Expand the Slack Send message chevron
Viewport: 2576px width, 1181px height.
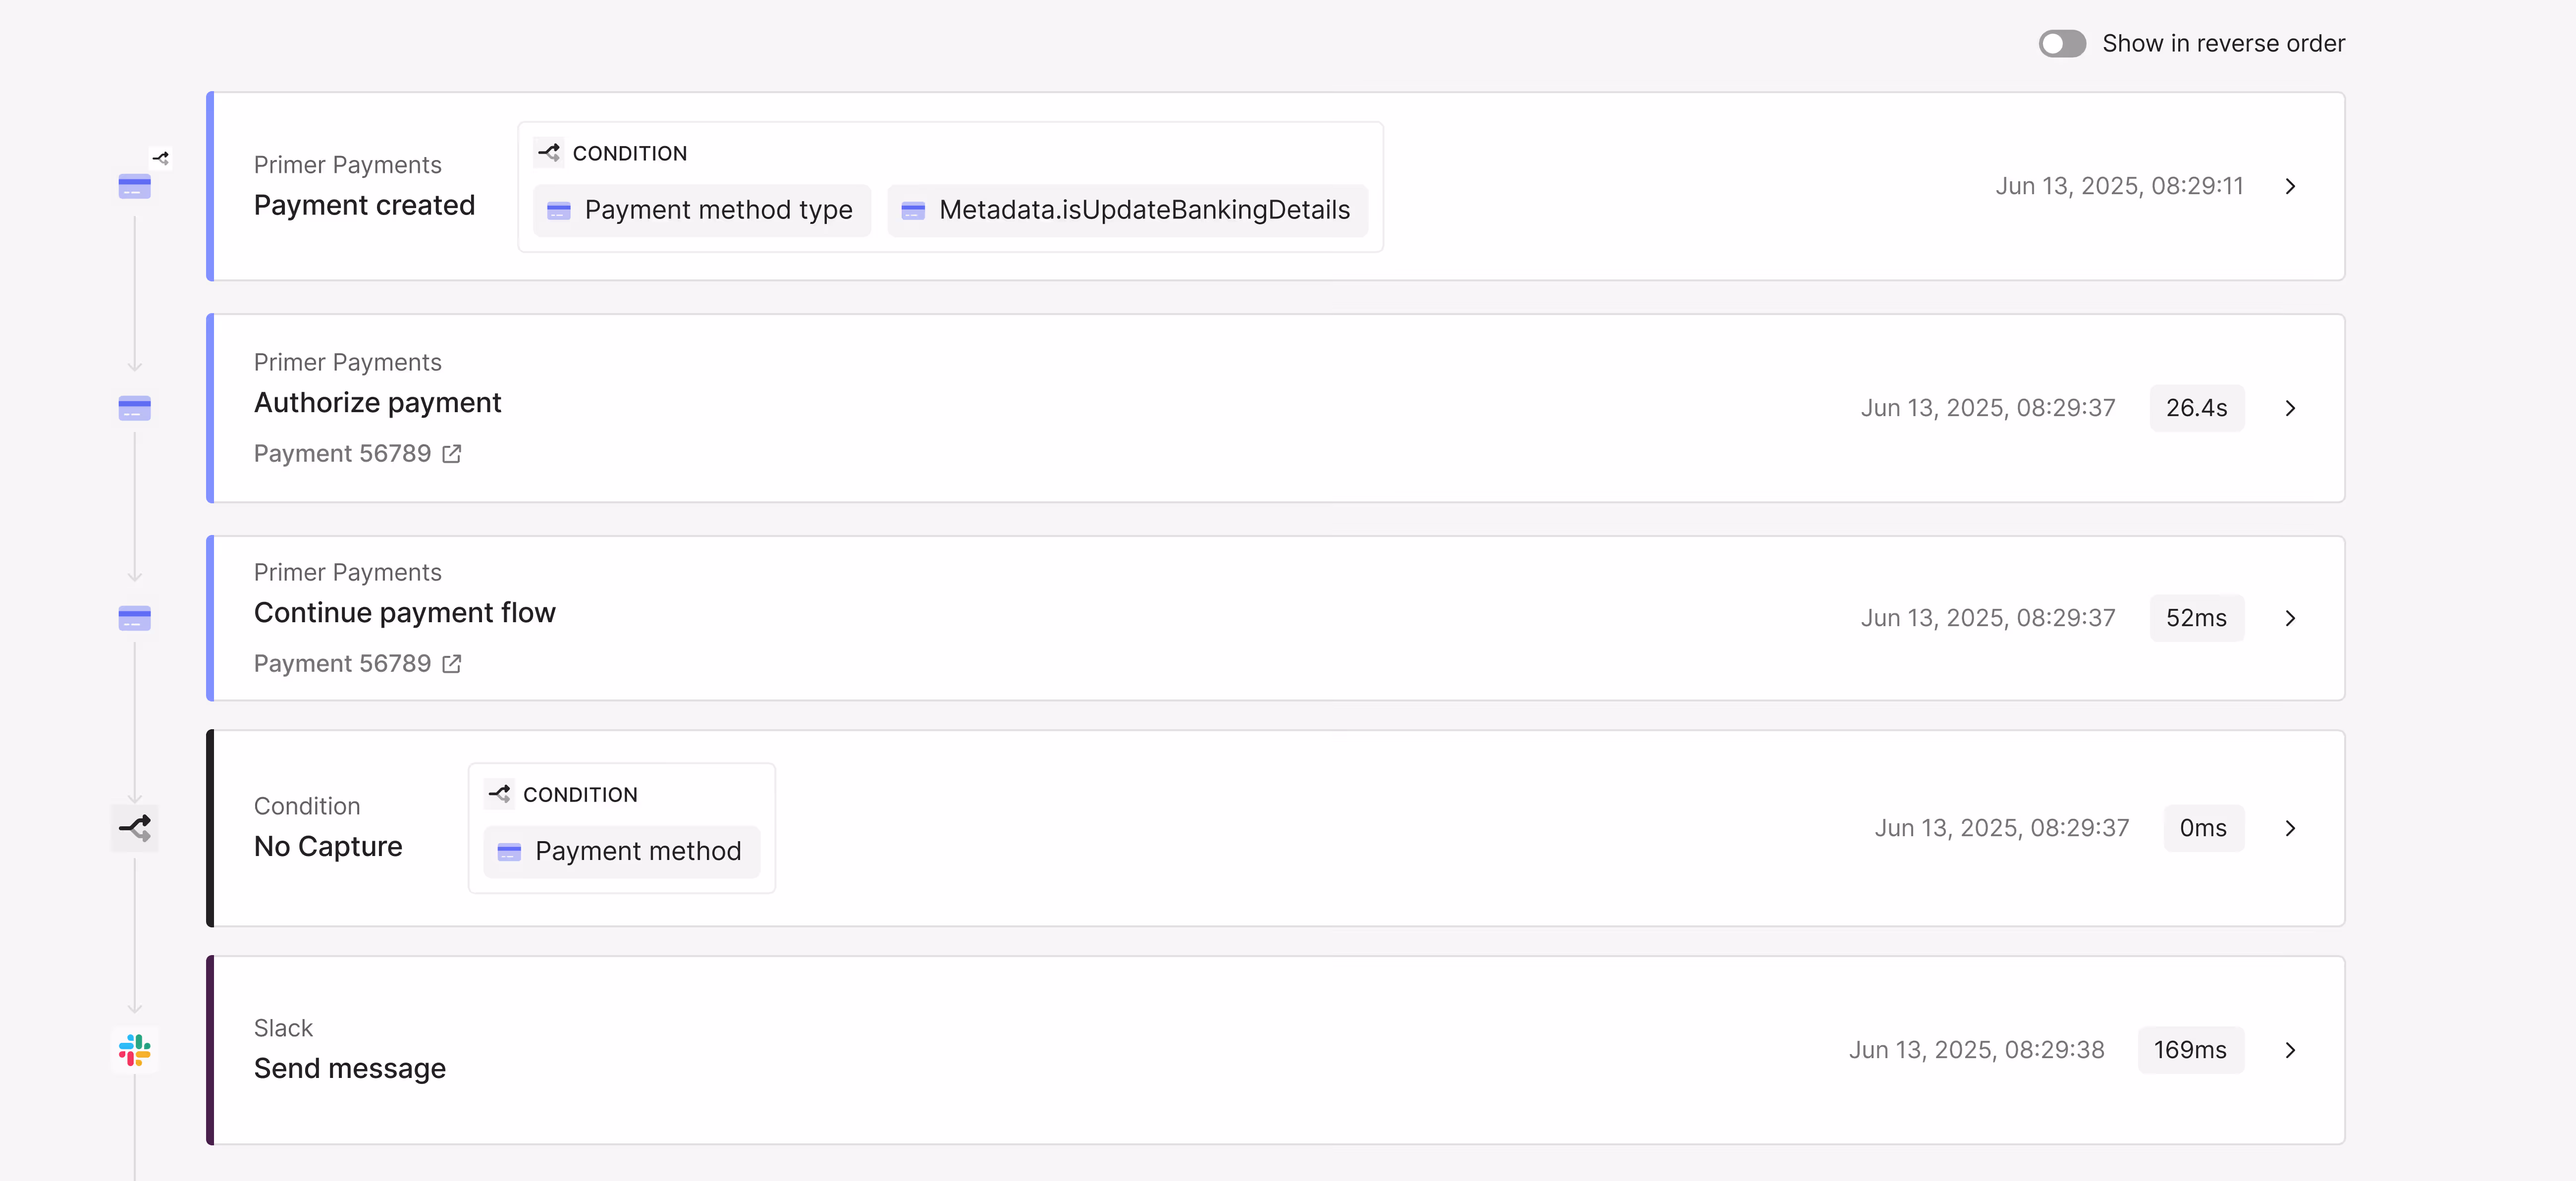point(2290,1050)
